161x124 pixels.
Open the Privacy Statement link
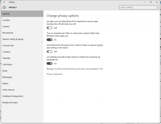(x=54, y=74)
